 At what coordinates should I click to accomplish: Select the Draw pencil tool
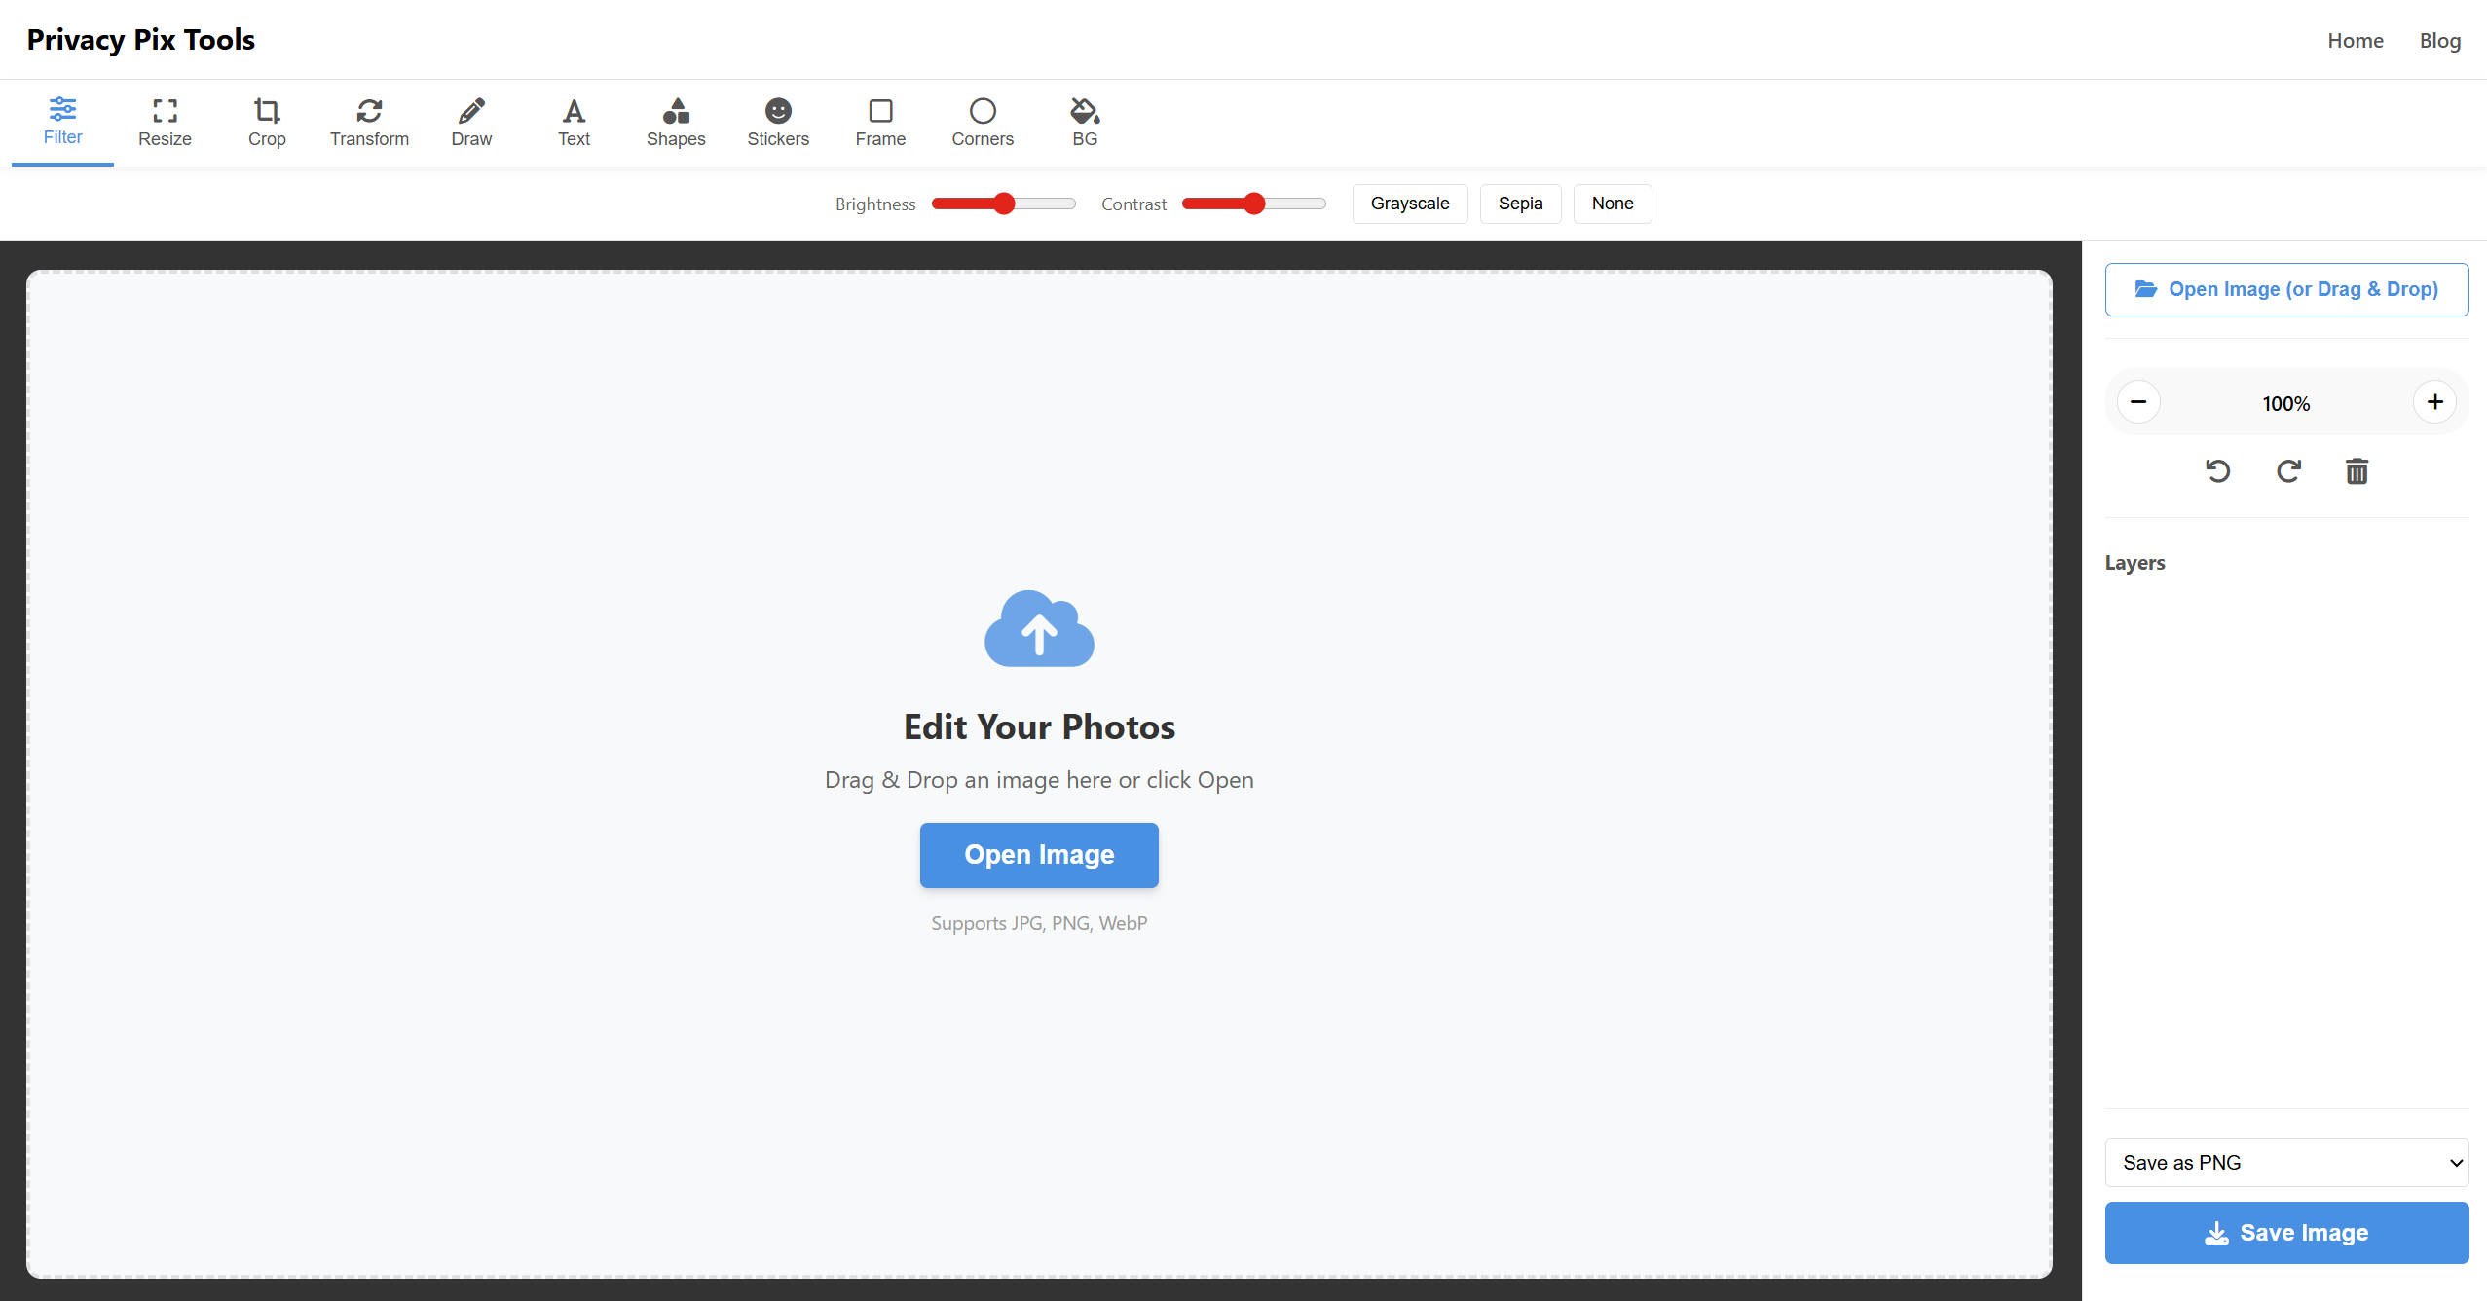point(471,123)
